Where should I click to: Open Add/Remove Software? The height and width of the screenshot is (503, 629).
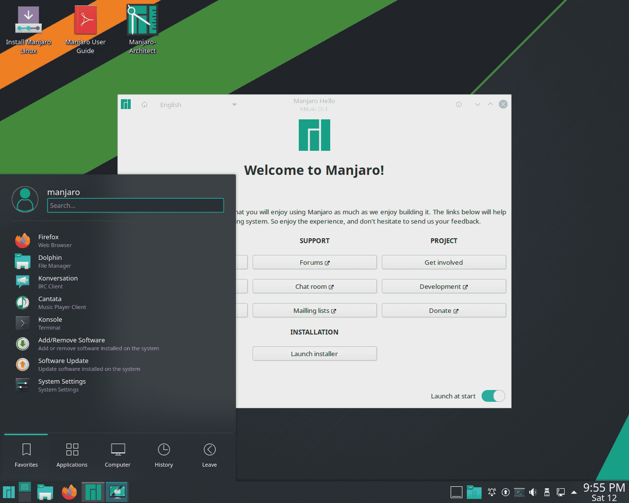pyautogui.click(x=71, y=343)
